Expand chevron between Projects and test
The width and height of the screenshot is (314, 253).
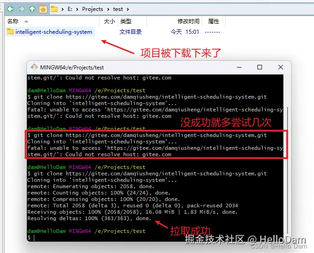click(108, 9)
